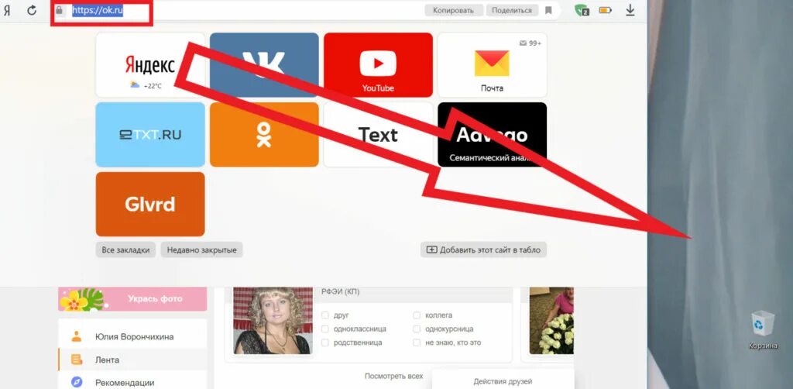This screenshot has width=793, height=389.
Task: Open the Advego Семантический анализ tile
Action: click(x=492, y=135)
